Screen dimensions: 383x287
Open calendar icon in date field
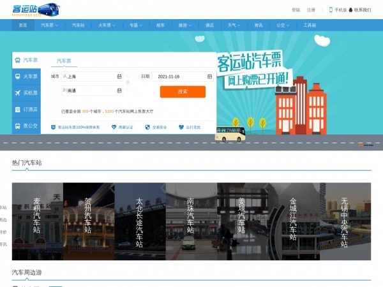pyautogui.click(x=210, y=77)
